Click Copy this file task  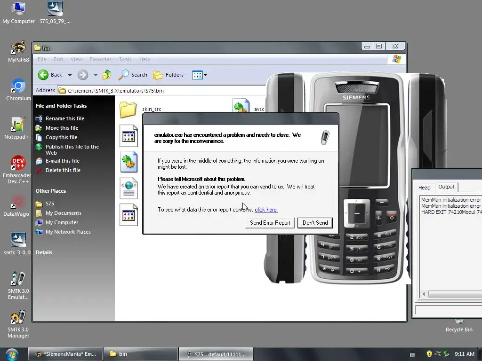(61, 138)
